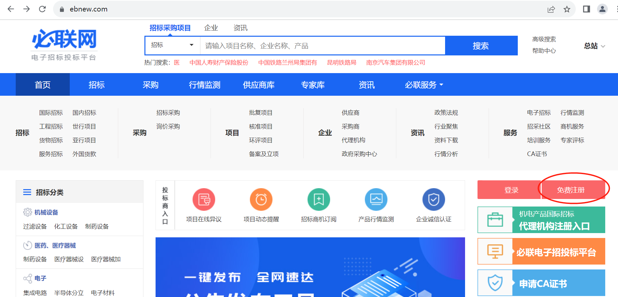Expand the 必联服务 navigation menu
The image size is (618, 297).
click(424, 85)
